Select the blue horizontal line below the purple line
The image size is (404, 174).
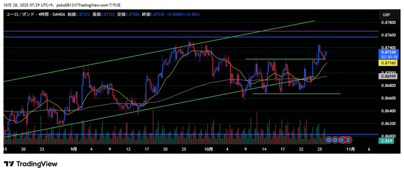158,37
